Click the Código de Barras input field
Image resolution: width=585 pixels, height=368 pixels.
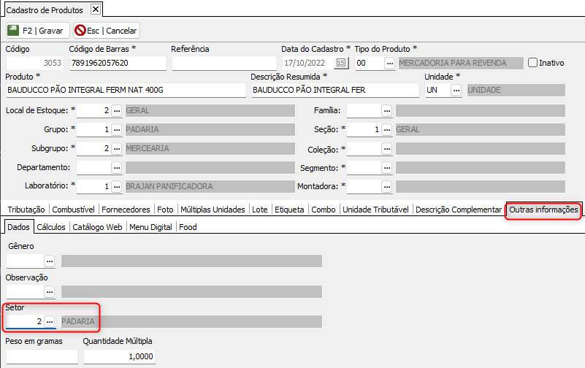pyautogui.click(x=117, y=63)
